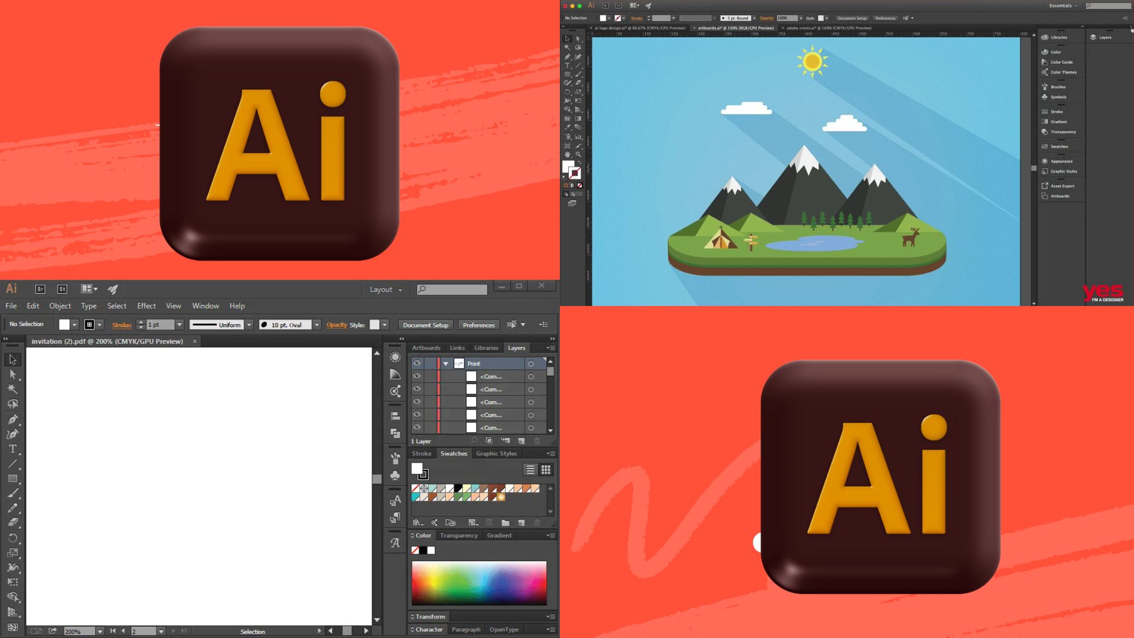Click the Preferences button
This screenshot has height=638, width=1134.
478,325
